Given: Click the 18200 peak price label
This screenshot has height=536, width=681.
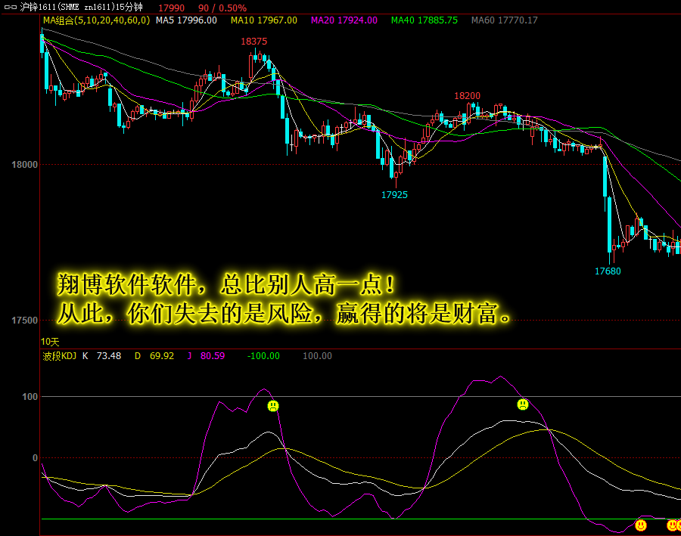Looking at the screenshot, I should 468,95.
